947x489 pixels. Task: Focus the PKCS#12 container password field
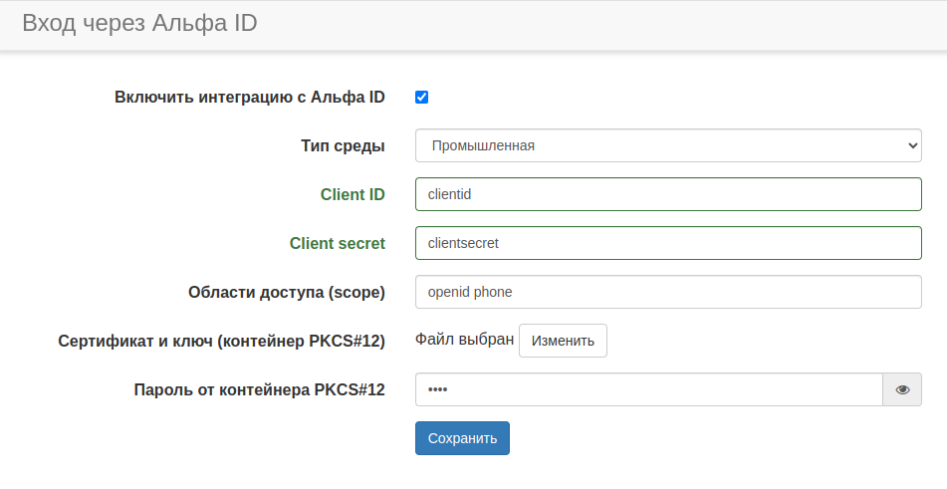click(x=647, y=389)
